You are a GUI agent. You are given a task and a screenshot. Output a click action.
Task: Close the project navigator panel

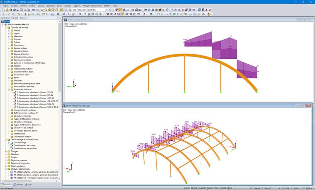pos(60,18)
